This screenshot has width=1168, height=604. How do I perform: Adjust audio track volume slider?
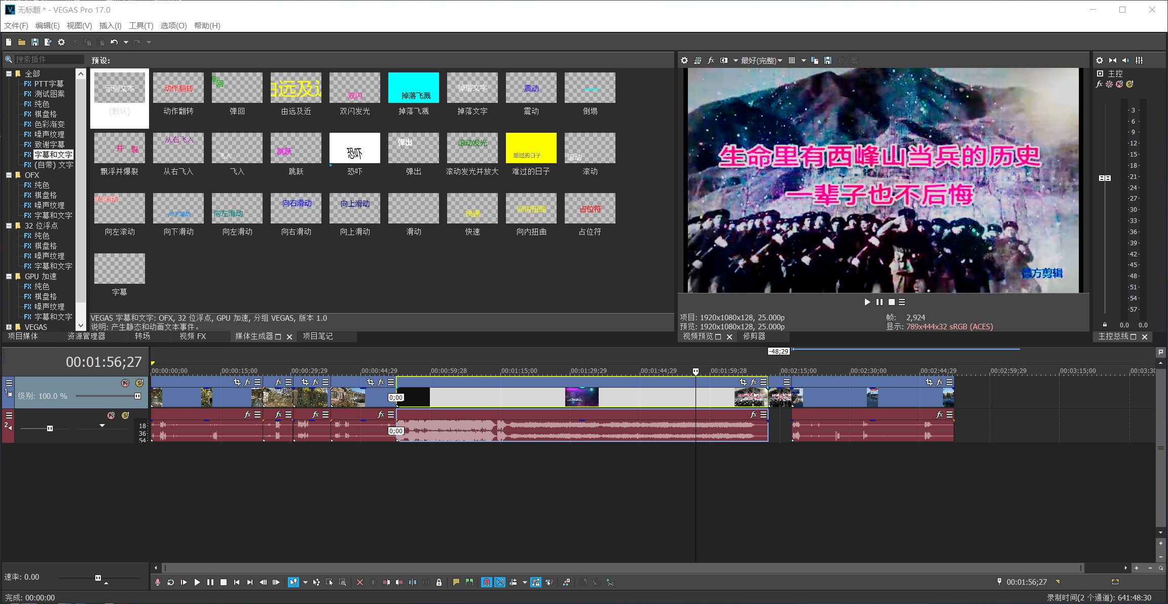(50, 429)
